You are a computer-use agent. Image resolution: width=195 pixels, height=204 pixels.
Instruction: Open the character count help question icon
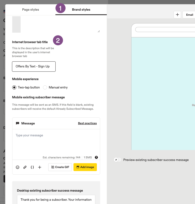pos(96,157)
